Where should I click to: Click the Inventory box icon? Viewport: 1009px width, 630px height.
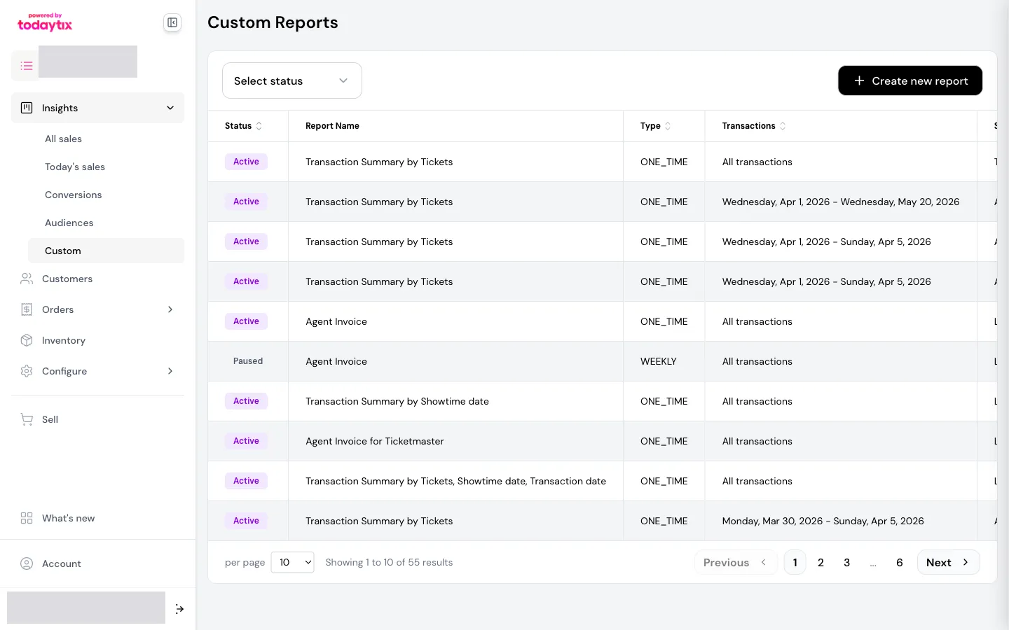pyautogui.click(x=27, y=340)
